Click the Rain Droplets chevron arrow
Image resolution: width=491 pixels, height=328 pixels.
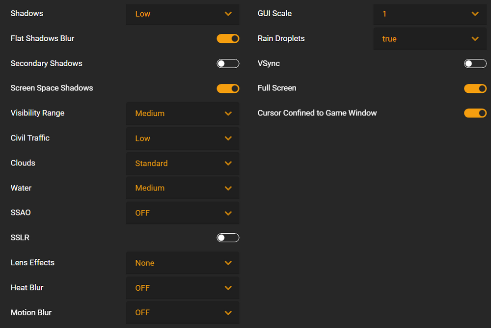click(475, 39)
